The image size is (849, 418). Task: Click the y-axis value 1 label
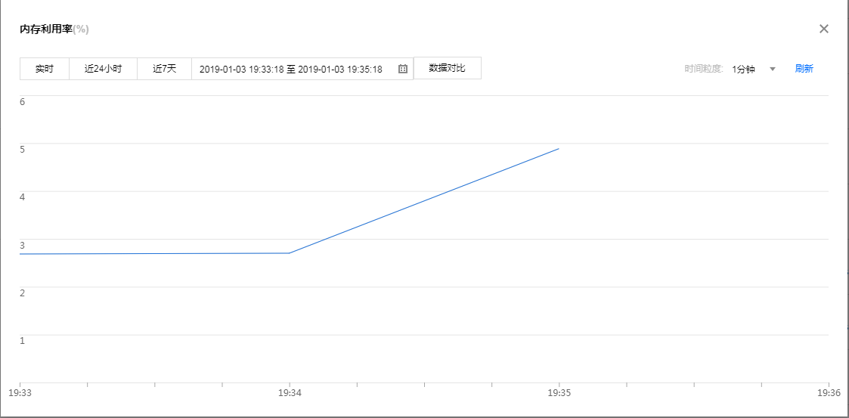23,340
